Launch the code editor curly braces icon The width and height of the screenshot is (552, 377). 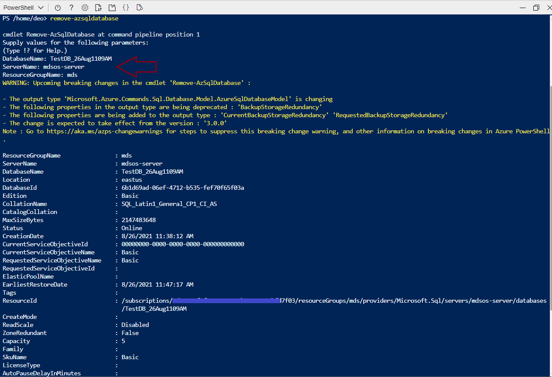pyautogui.click(x=126, y=7)
